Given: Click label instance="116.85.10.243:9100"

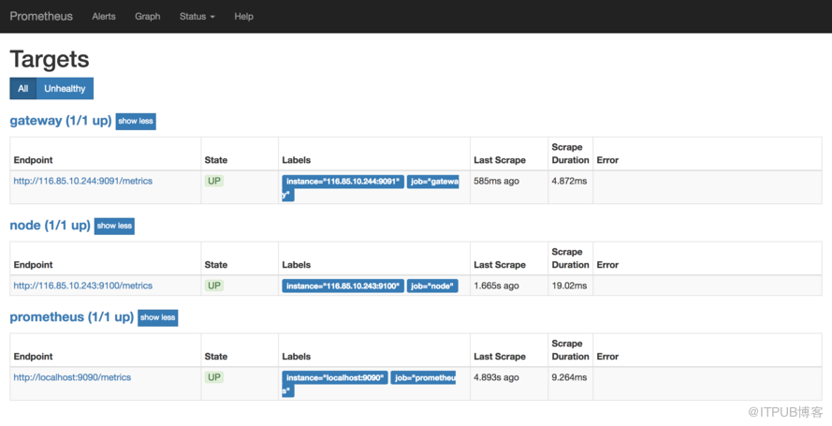Looking at the screenshot, I should click(x=343, y=286).
